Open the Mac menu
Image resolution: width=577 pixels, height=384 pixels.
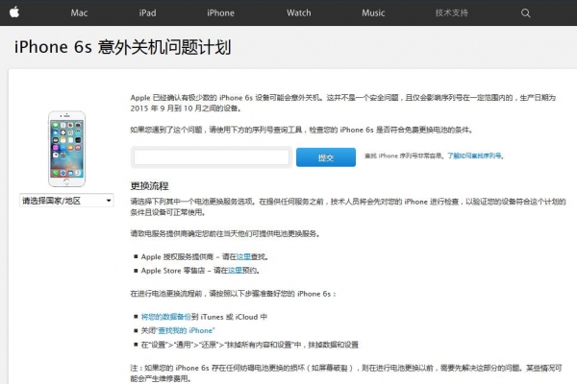click(x=79, y=12)
